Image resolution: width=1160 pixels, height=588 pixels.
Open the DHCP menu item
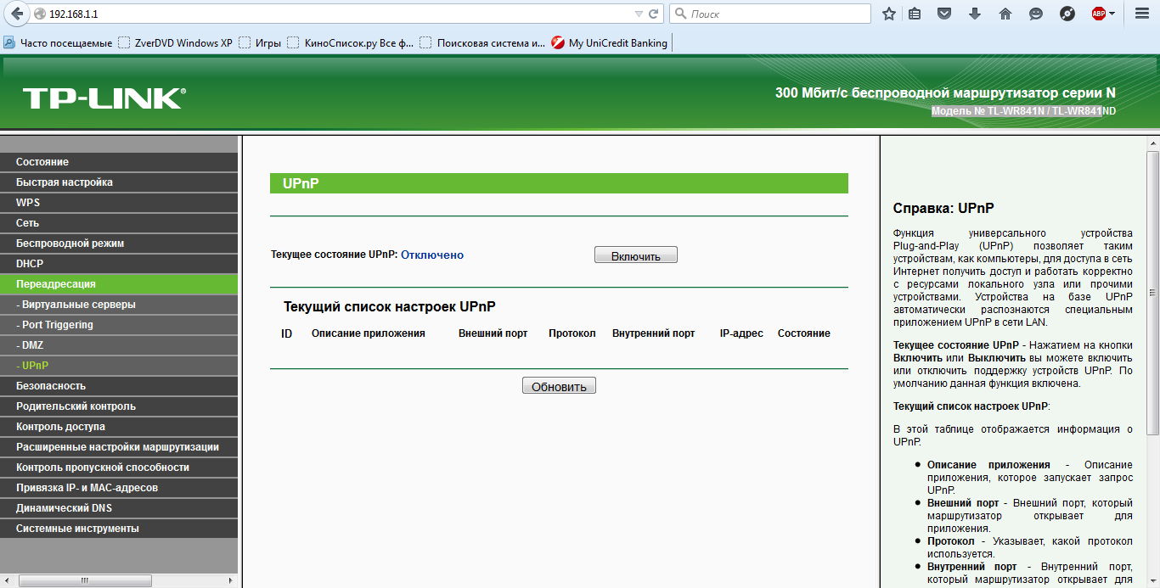119,264
